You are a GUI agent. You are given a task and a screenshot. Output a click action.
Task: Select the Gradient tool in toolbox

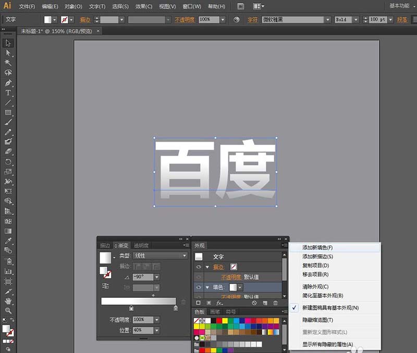point(8,231)
